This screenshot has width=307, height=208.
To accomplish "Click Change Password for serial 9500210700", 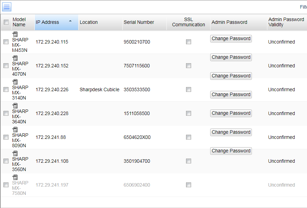I will (x=231, y=39).
